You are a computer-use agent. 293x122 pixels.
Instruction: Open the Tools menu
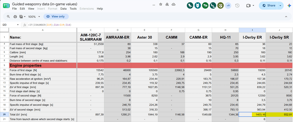[73, 8]
